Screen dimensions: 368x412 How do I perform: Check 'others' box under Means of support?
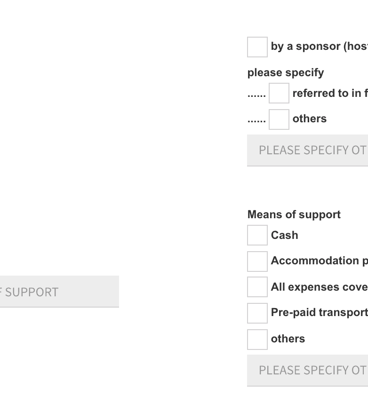tap(257, 339)
